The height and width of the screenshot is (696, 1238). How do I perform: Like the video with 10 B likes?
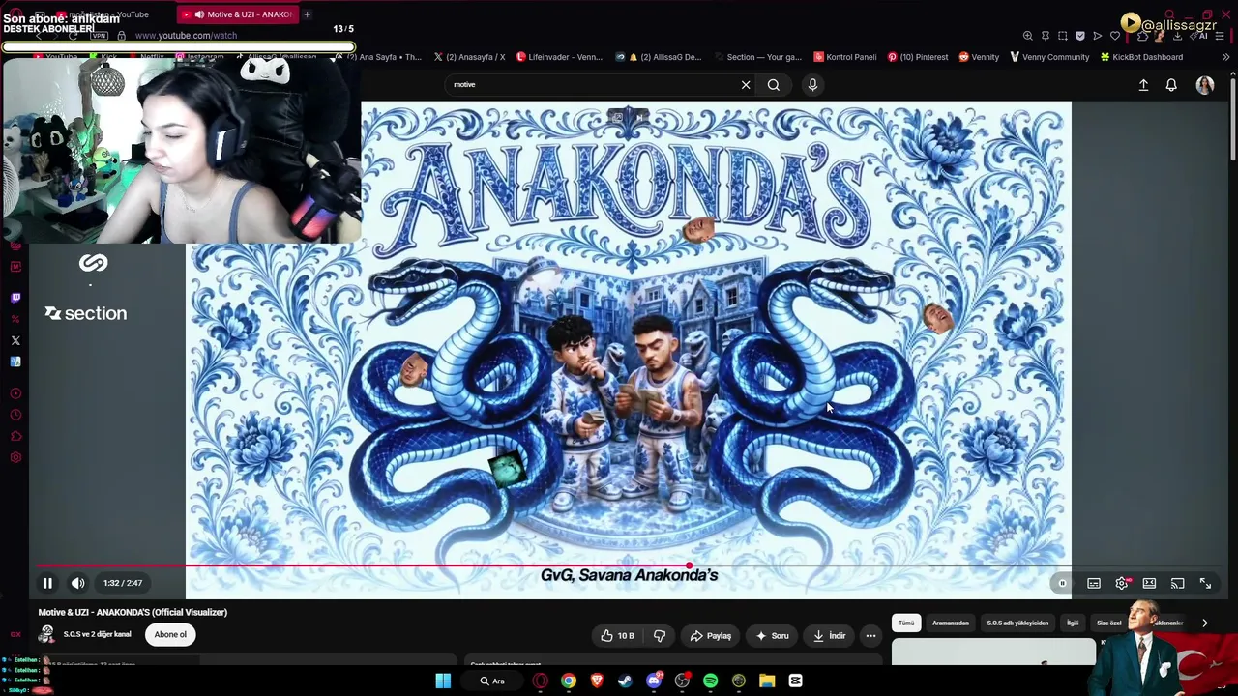pyautogui.click(x=617, y=635)
